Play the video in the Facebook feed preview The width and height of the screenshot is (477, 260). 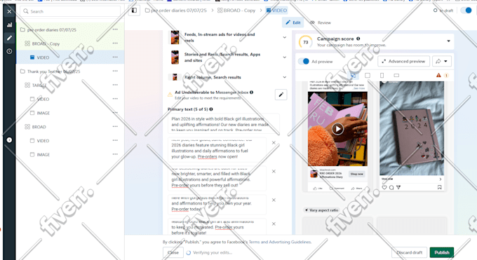click(337, 129)
